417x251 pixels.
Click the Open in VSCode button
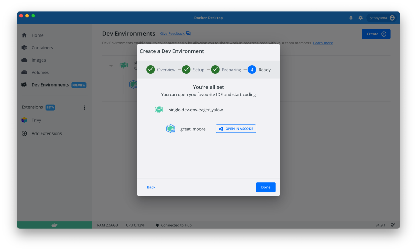236,129
